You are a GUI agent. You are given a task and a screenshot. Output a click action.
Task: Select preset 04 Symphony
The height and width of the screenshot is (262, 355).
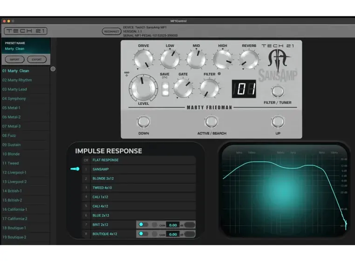tap(26, 98)
